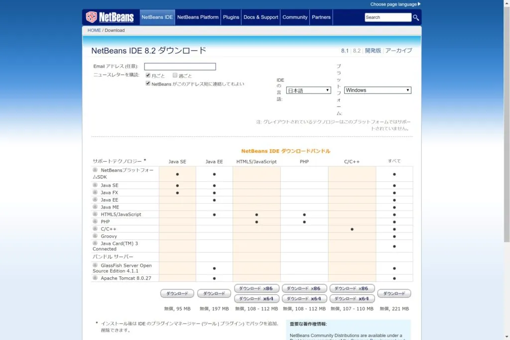The height and width of the screenshot is (340, 510).
Task: Open the NetBeans IDE tab
Action: click(157, 17)
